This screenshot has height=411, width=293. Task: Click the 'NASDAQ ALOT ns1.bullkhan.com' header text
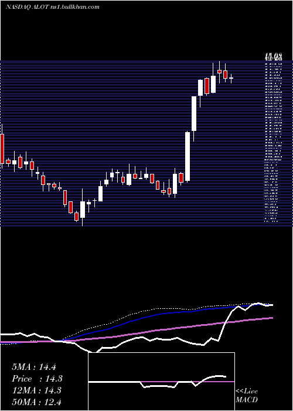pyautogui.click(x=52, y=7)
